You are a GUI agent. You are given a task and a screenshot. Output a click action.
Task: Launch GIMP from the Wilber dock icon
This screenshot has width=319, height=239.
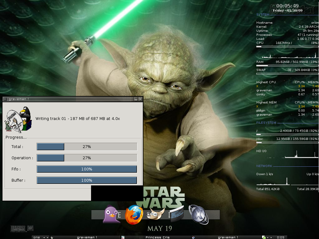click(156, 214)
